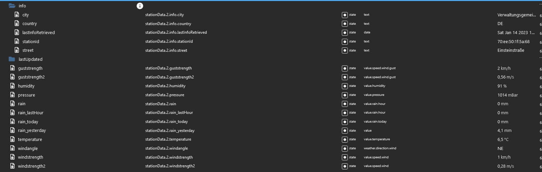Click the lastInfoRetrieved date value

pyautogui.click(x=516, y=33)
